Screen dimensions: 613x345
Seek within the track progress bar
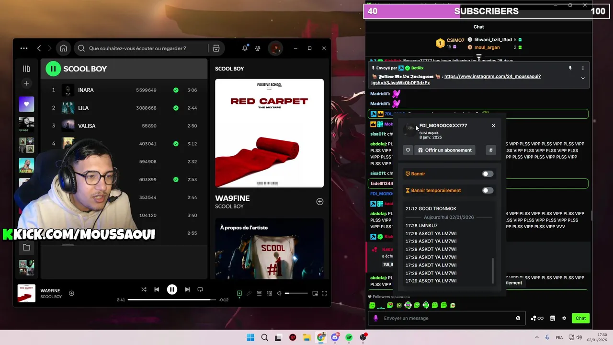coord(171,300)
